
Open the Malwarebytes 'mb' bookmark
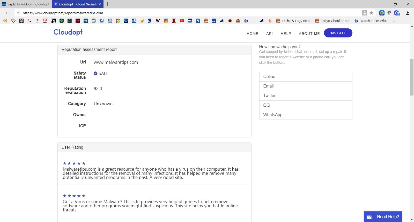coord(86,21)
